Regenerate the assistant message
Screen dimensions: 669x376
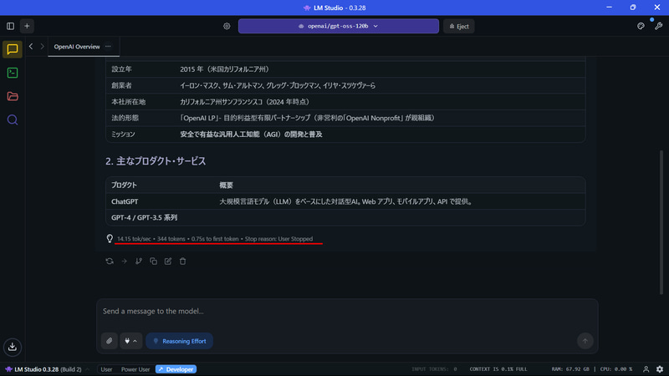click(110, 262)
